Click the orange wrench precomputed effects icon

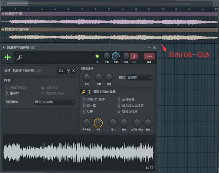coord(83,92)
